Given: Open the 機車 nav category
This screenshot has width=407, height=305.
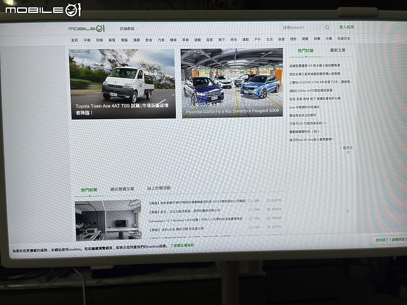Looking at the screenshot, I should 173,40.
